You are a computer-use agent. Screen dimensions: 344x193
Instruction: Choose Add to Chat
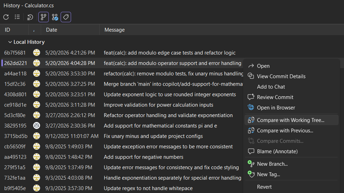click(291, 87)
